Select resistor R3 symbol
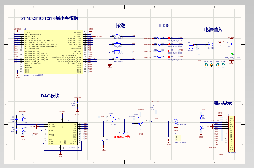The height and width of the screenshot is (168, 254). pos(23,119)
